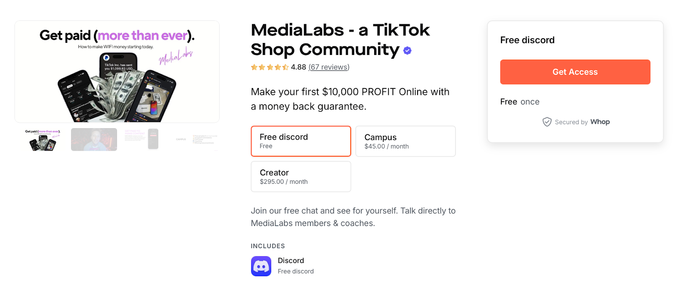This screenshot has width=681, height=306.
Task: Open the 67 reviews link
Action: [328, 67]
